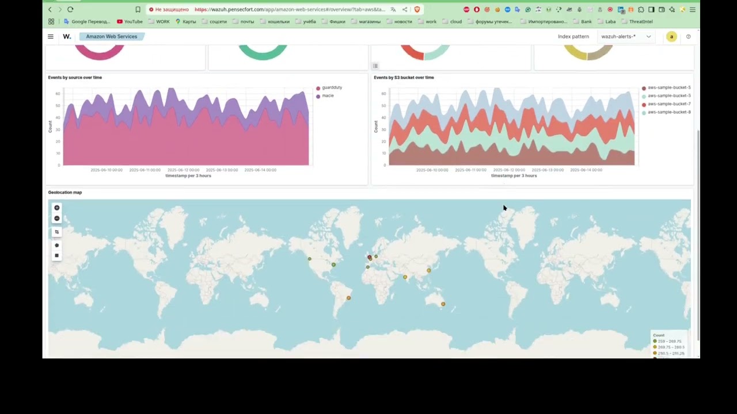Screen dimensions: 737x414
Task: Activate the fit-to-data-bounds map tool
Action: [56, 232]
